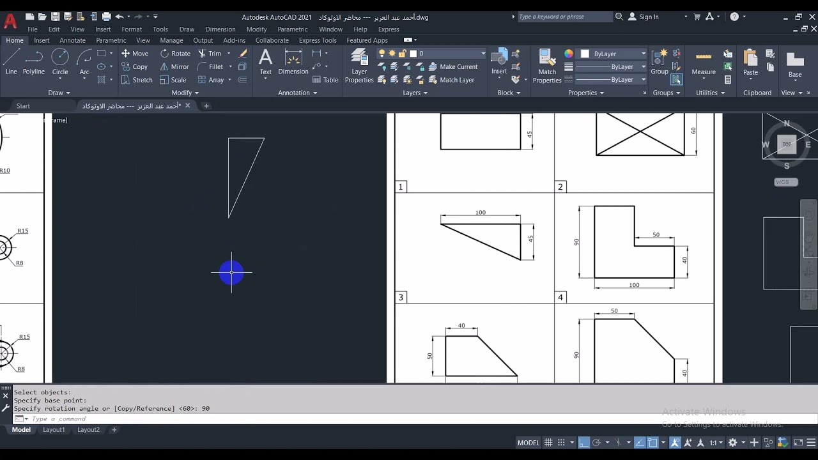This screenshot has width=818, height=460.
Task: Select the Polyline tool
Action: [x=34, y=62]
